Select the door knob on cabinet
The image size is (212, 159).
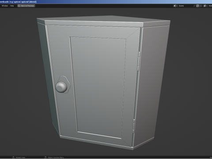tap(61, 87)
